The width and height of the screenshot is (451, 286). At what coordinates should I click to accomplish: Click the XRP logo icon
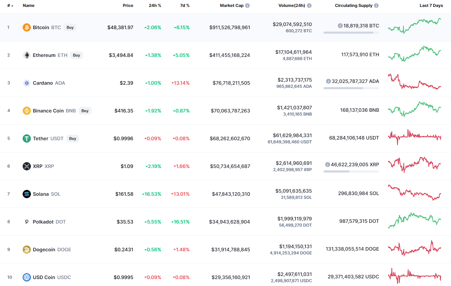(27, 166)
